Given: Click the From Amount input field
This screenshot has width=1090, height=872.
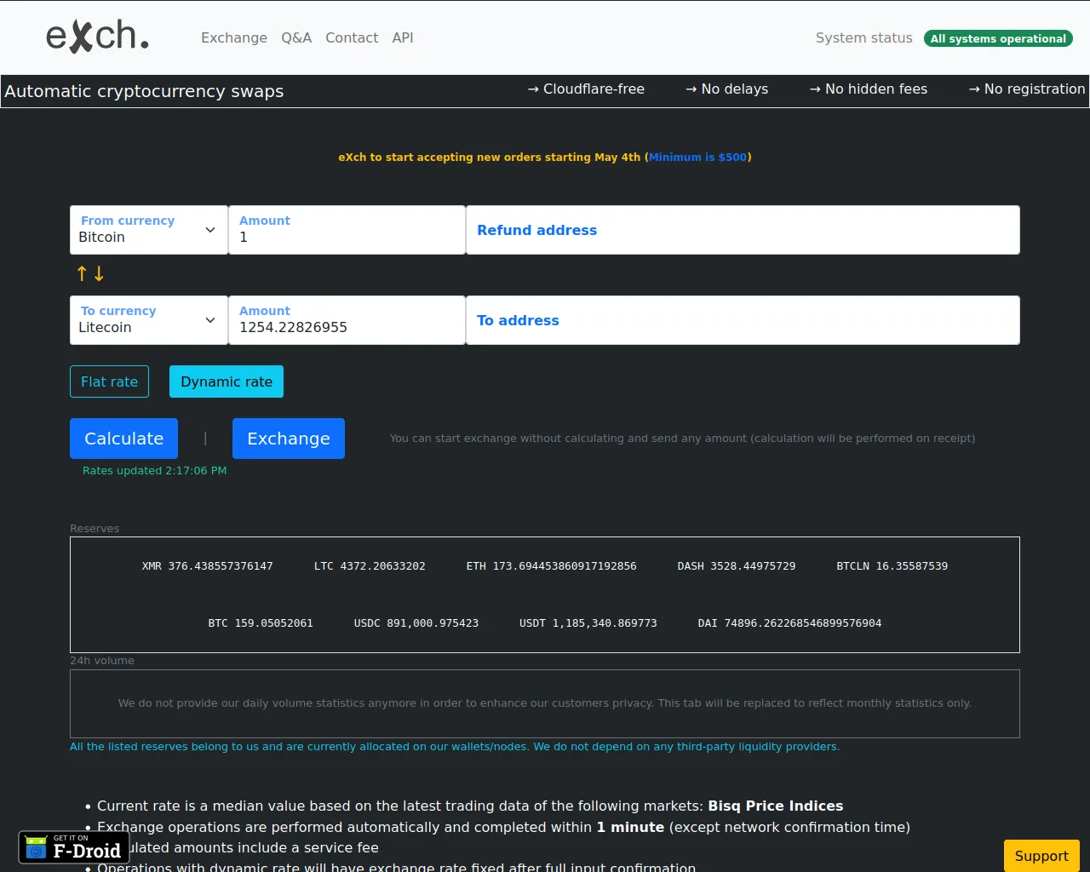Looking at the screenshot, I should [x=347, y=230].
